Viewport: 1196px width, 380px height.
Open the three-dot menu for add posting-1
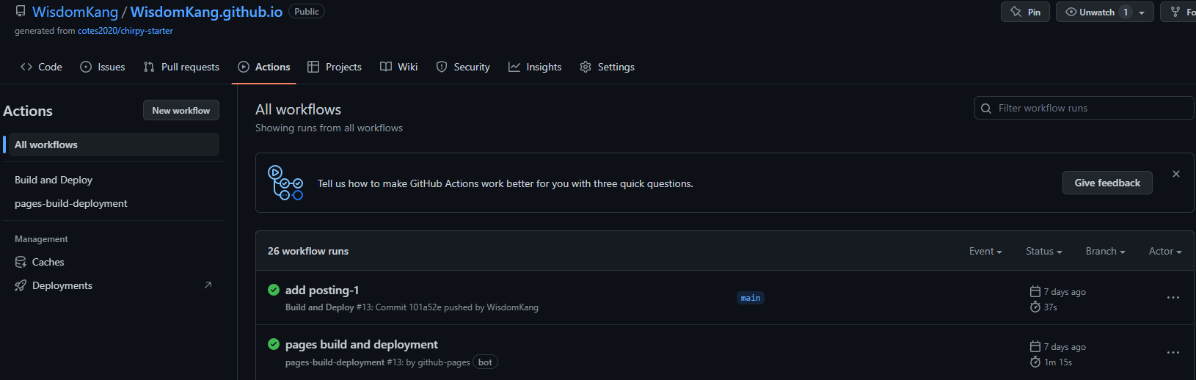pyautogui.click(x=1173, y=298)
